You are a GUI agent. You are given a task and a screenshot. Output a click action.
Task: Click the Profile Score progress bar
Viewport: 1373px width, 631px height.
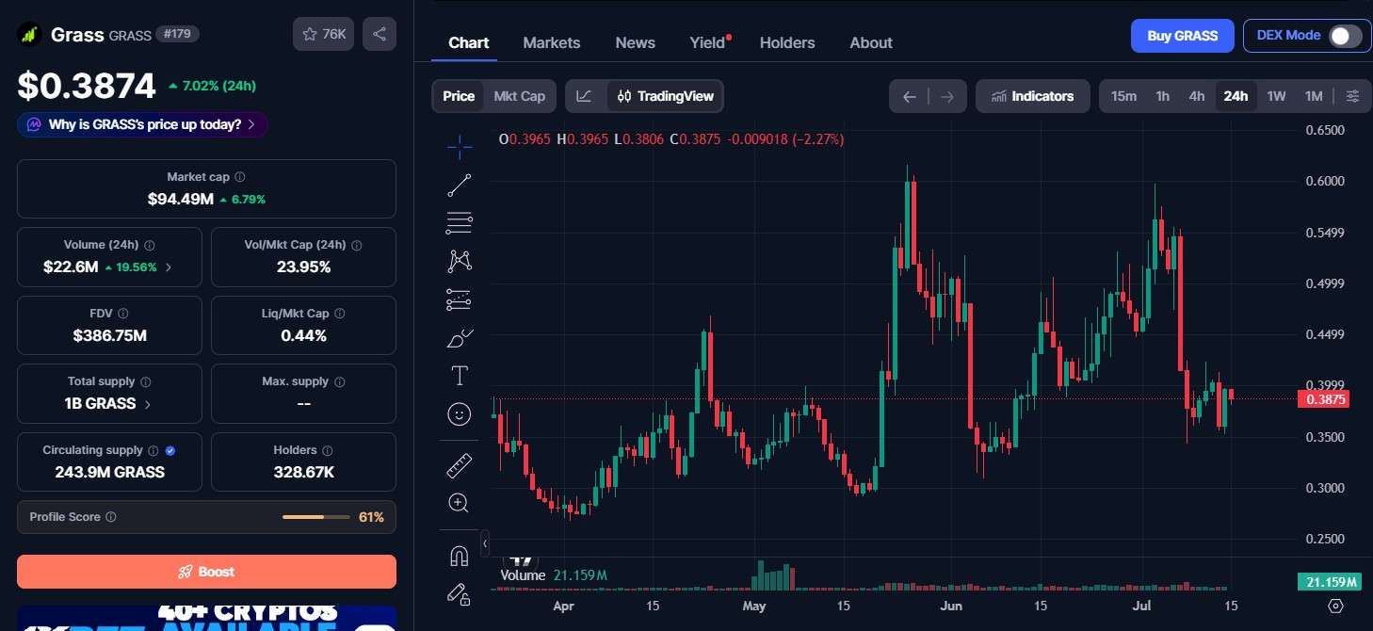click(315, 517)
